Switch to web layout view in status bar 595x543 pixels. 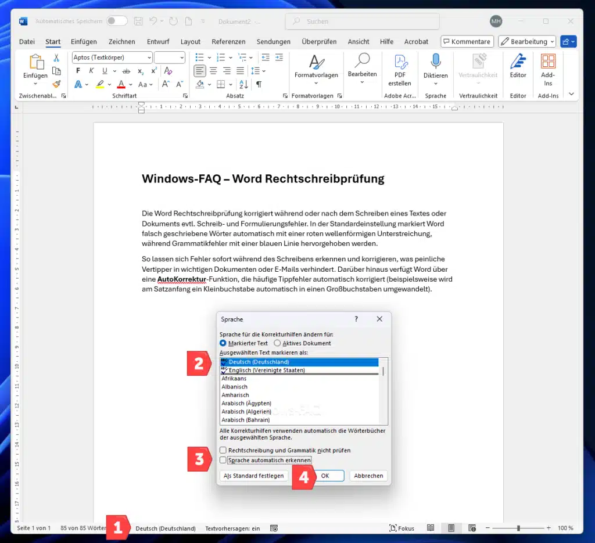(x=472, y=528)
